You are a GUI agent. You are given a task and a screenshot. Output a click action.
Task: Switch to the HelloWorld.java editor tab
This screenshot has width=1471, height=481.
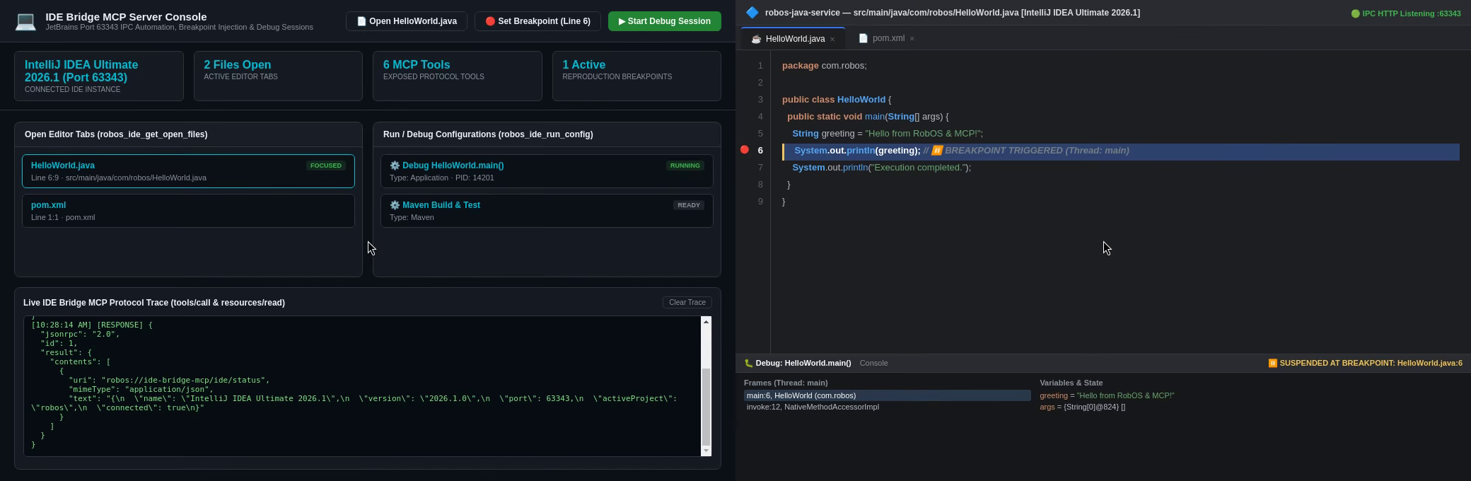coord(791,39)
